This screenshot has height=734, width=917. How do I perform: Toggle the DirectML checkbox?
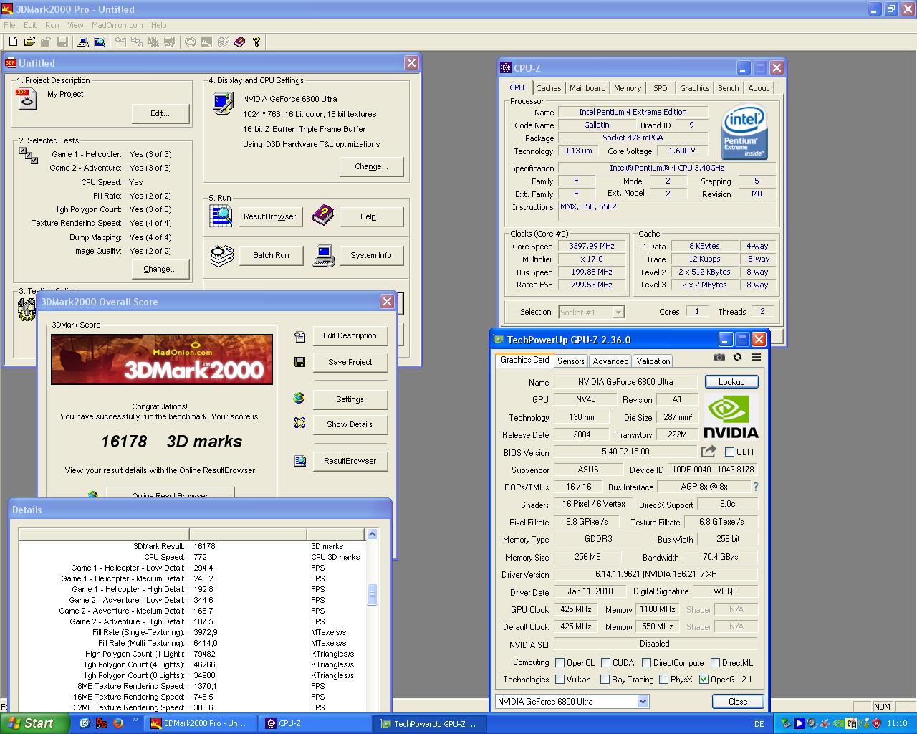point(715,663)
